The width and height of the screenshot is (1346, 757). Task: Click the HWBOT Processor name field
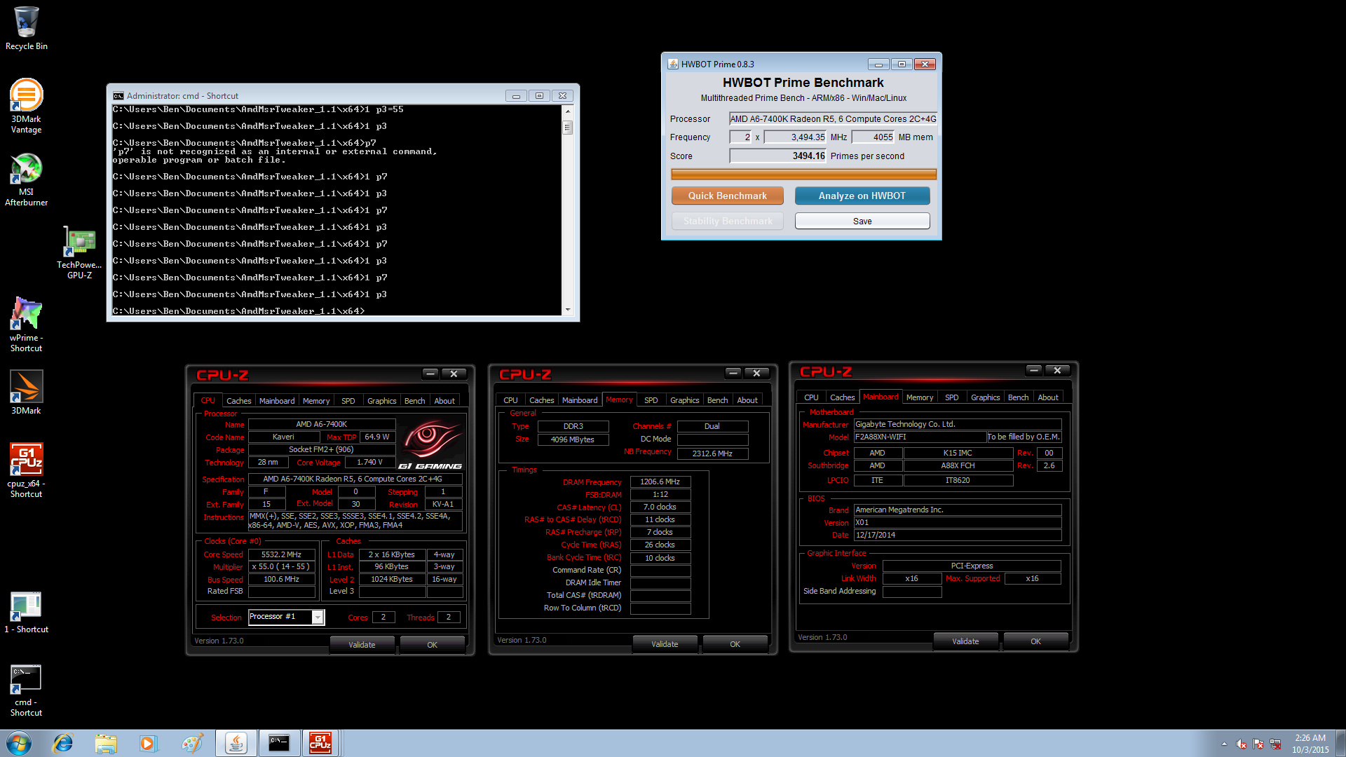point(833,118)
